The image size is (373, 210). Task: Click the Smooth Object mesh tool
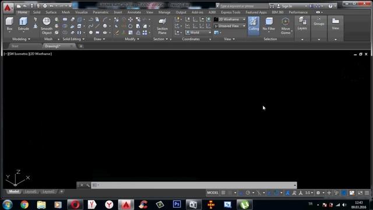point(47,26)
